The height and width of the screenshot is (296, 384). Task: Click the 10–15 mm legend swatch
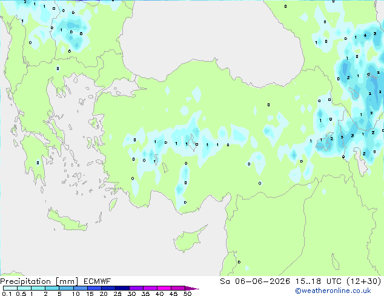point(80,288)
